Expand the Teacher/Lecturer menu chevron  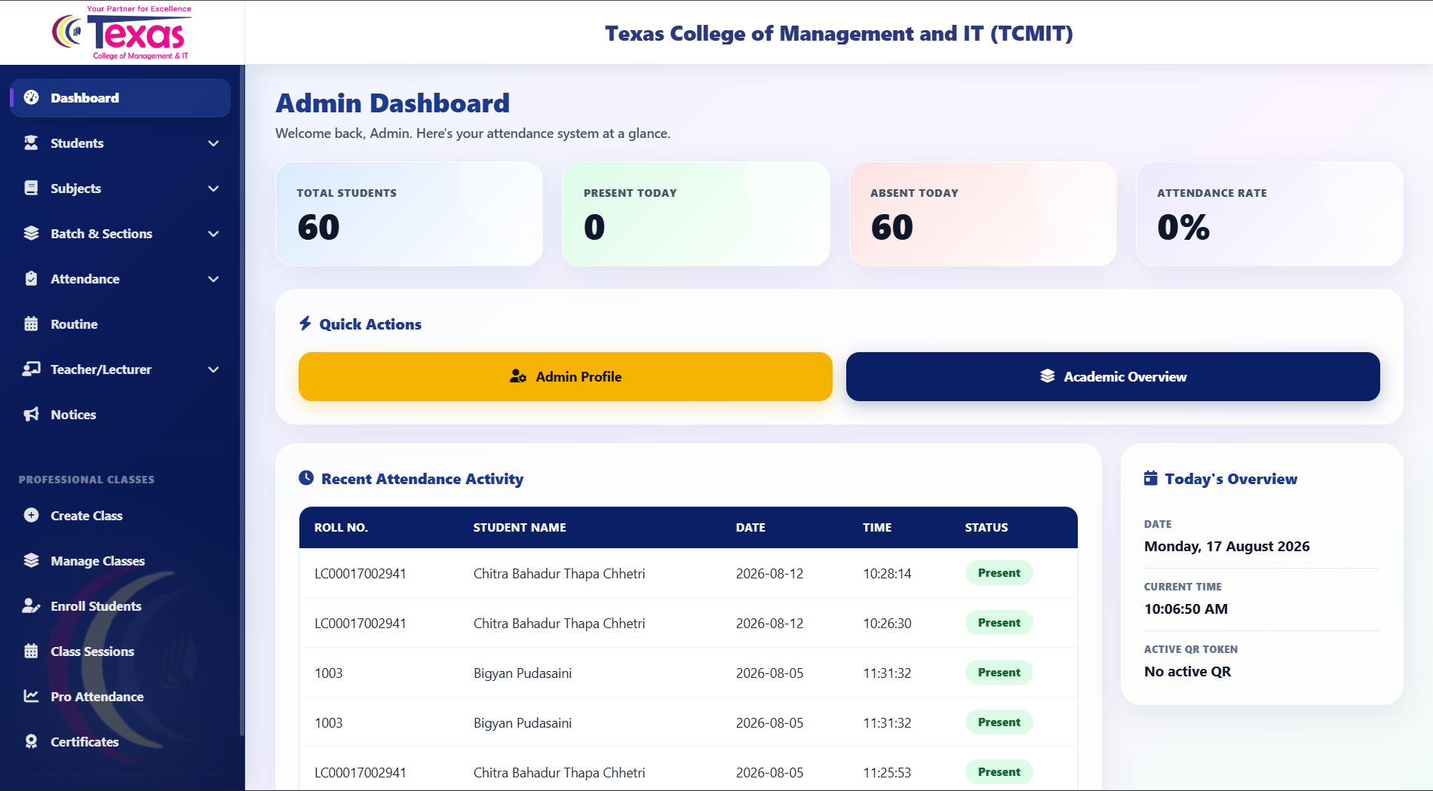coord(213,369)
